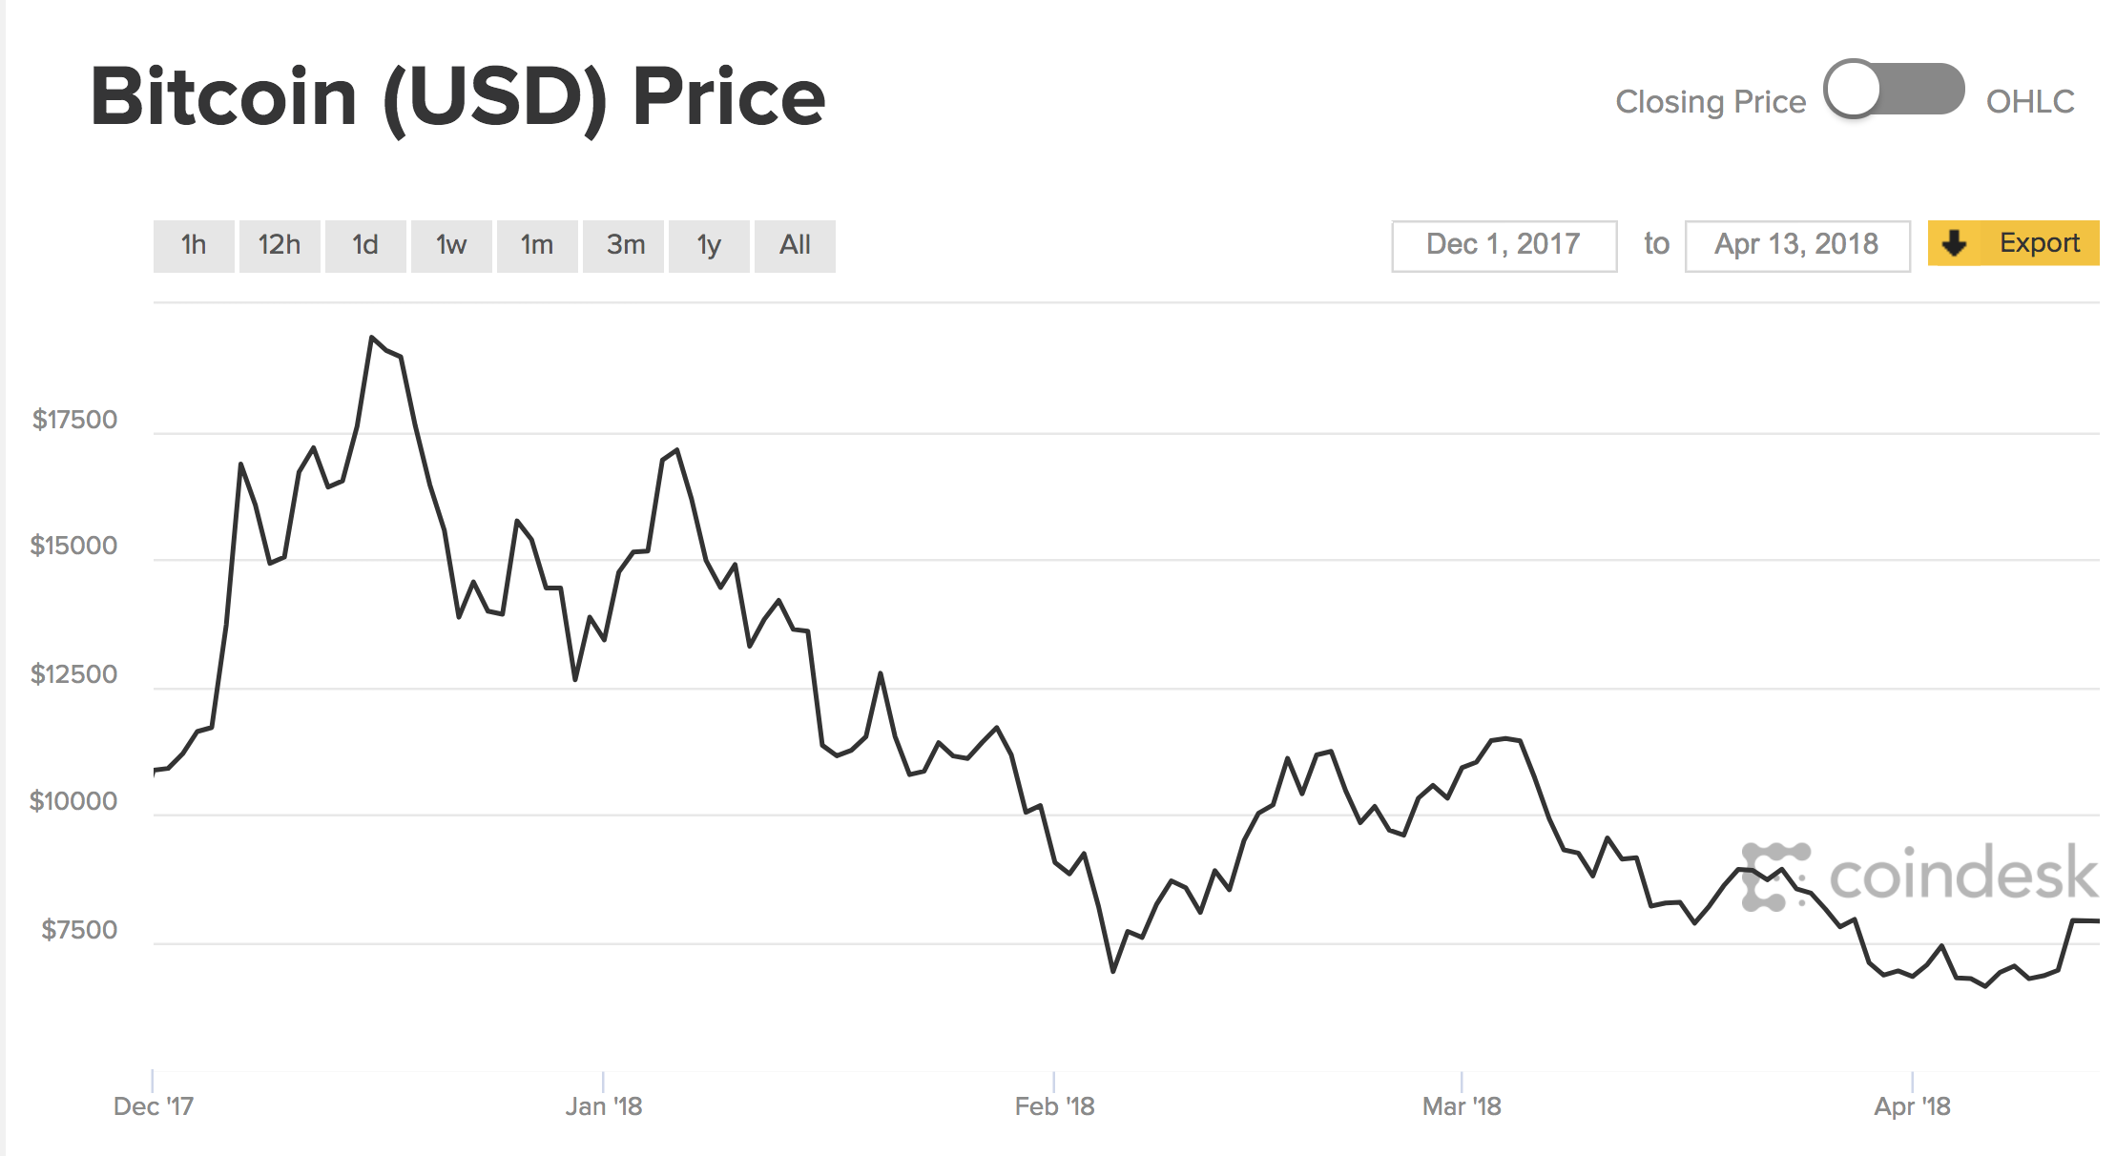Click the download arrow icon on Export button
Viewport: 2116px width, 1156px height.
tap(1956, 244)
